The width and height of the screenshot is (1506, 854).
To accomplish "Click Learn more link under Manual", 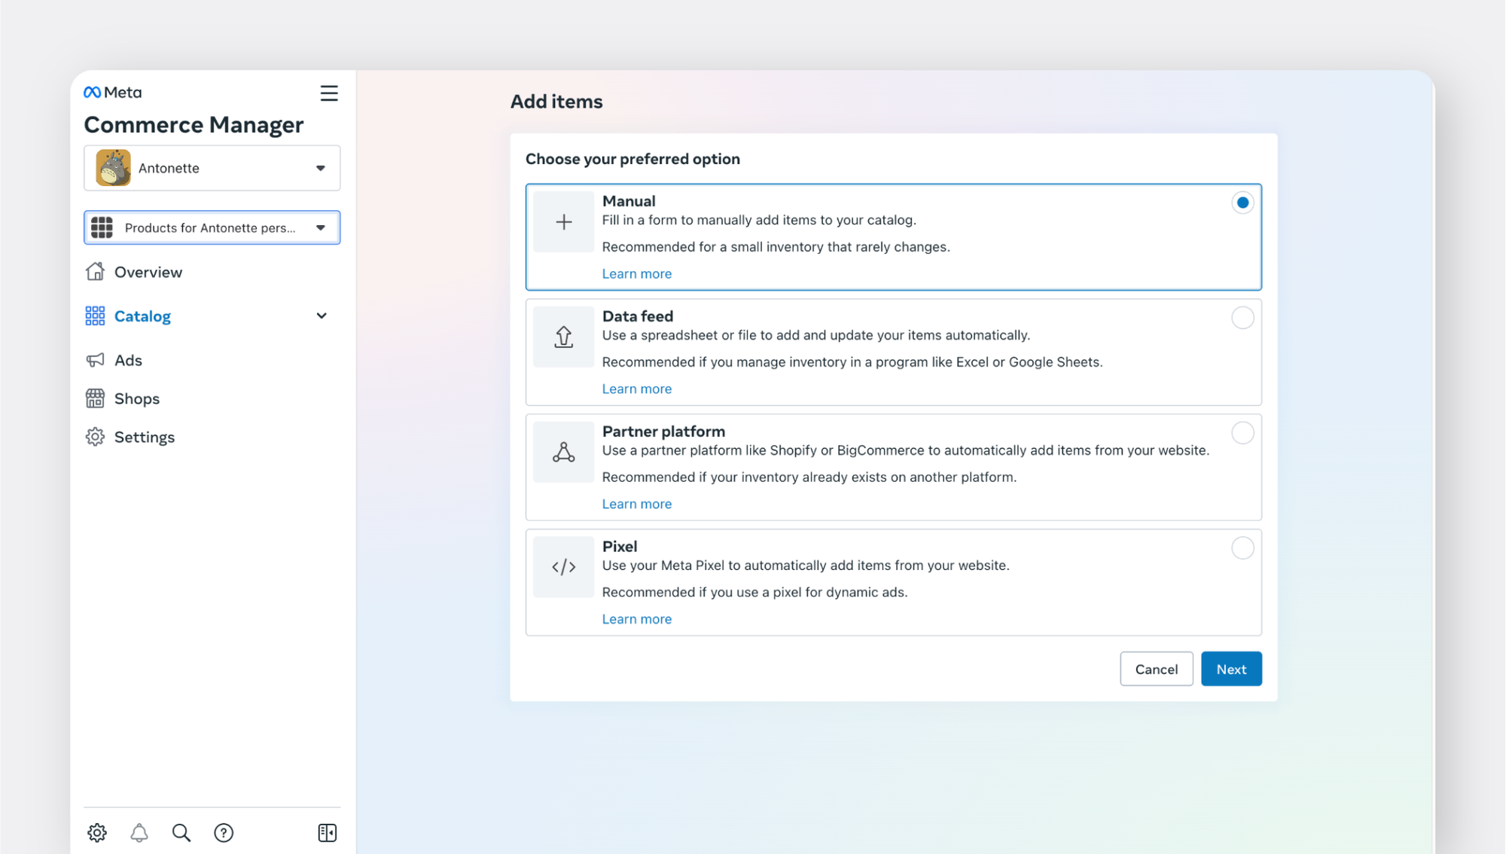I will tap(636, 273).
